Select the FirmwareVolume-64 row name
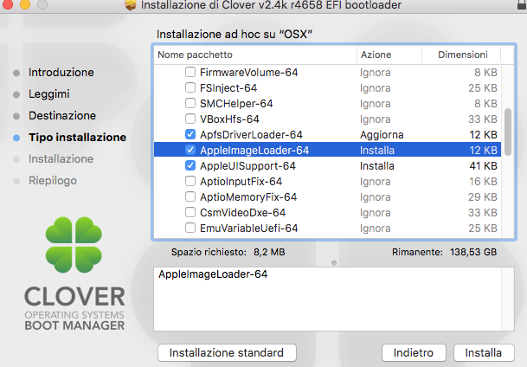527x367 pixels. click(248, 72)
